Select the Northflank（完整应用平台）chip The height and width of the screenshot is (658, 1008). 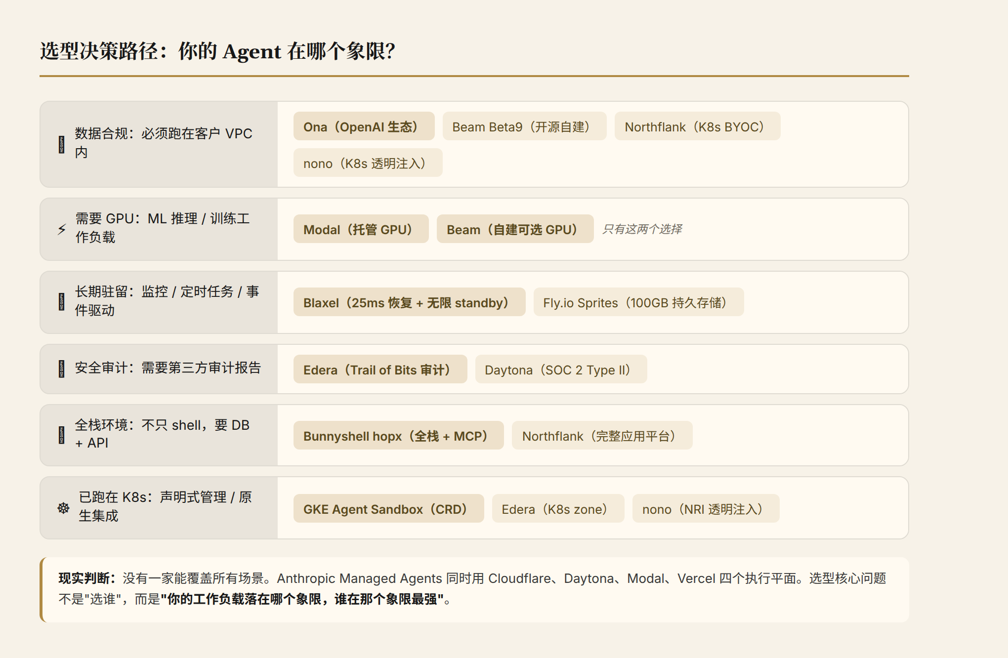tap(602, 436)
